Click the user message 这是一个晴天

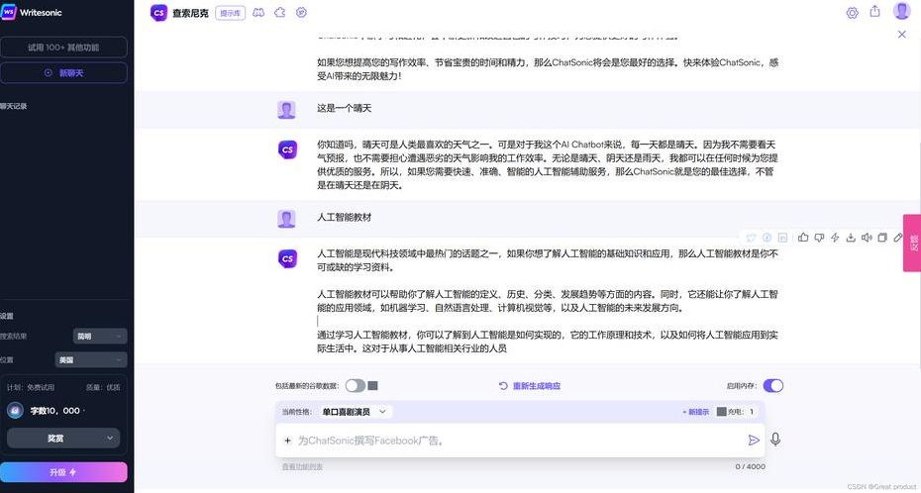coord(345,108)
